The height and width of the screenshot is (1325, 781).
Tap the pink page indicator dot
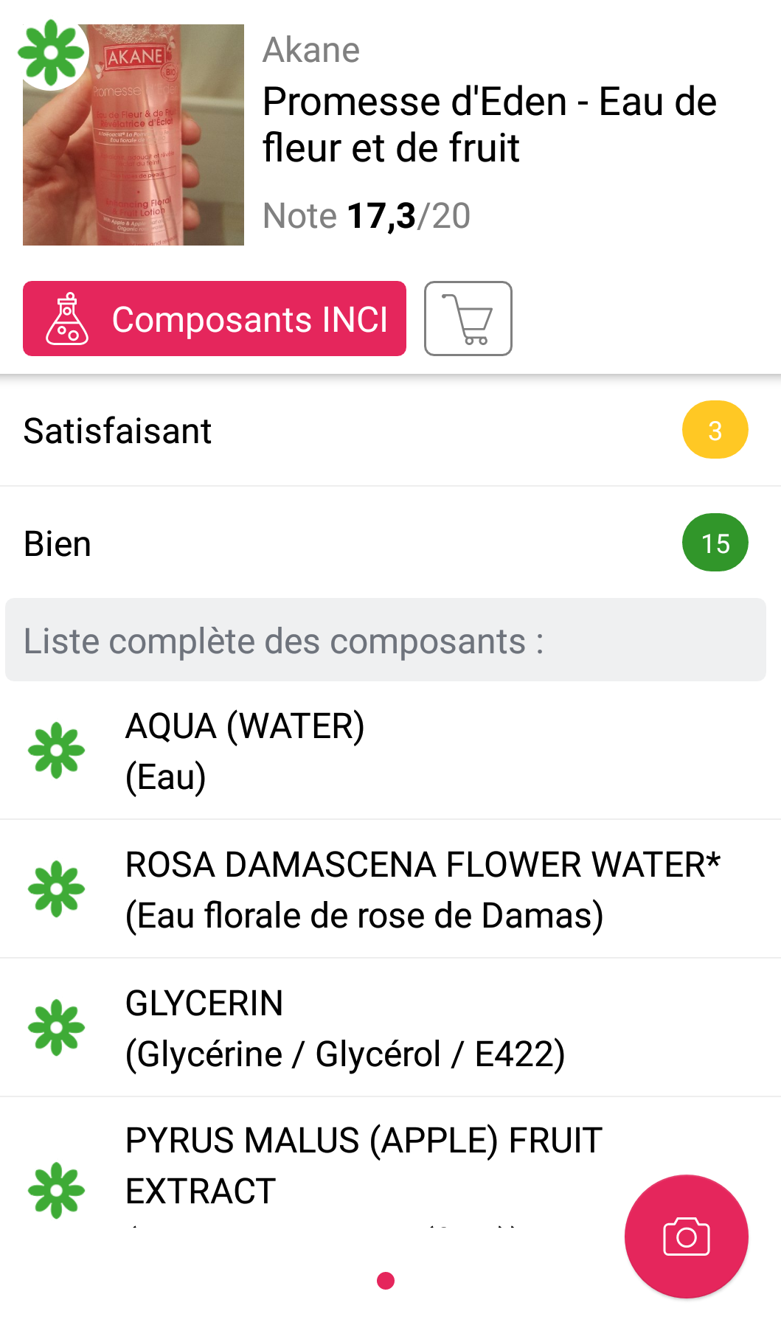(385, 1281)
